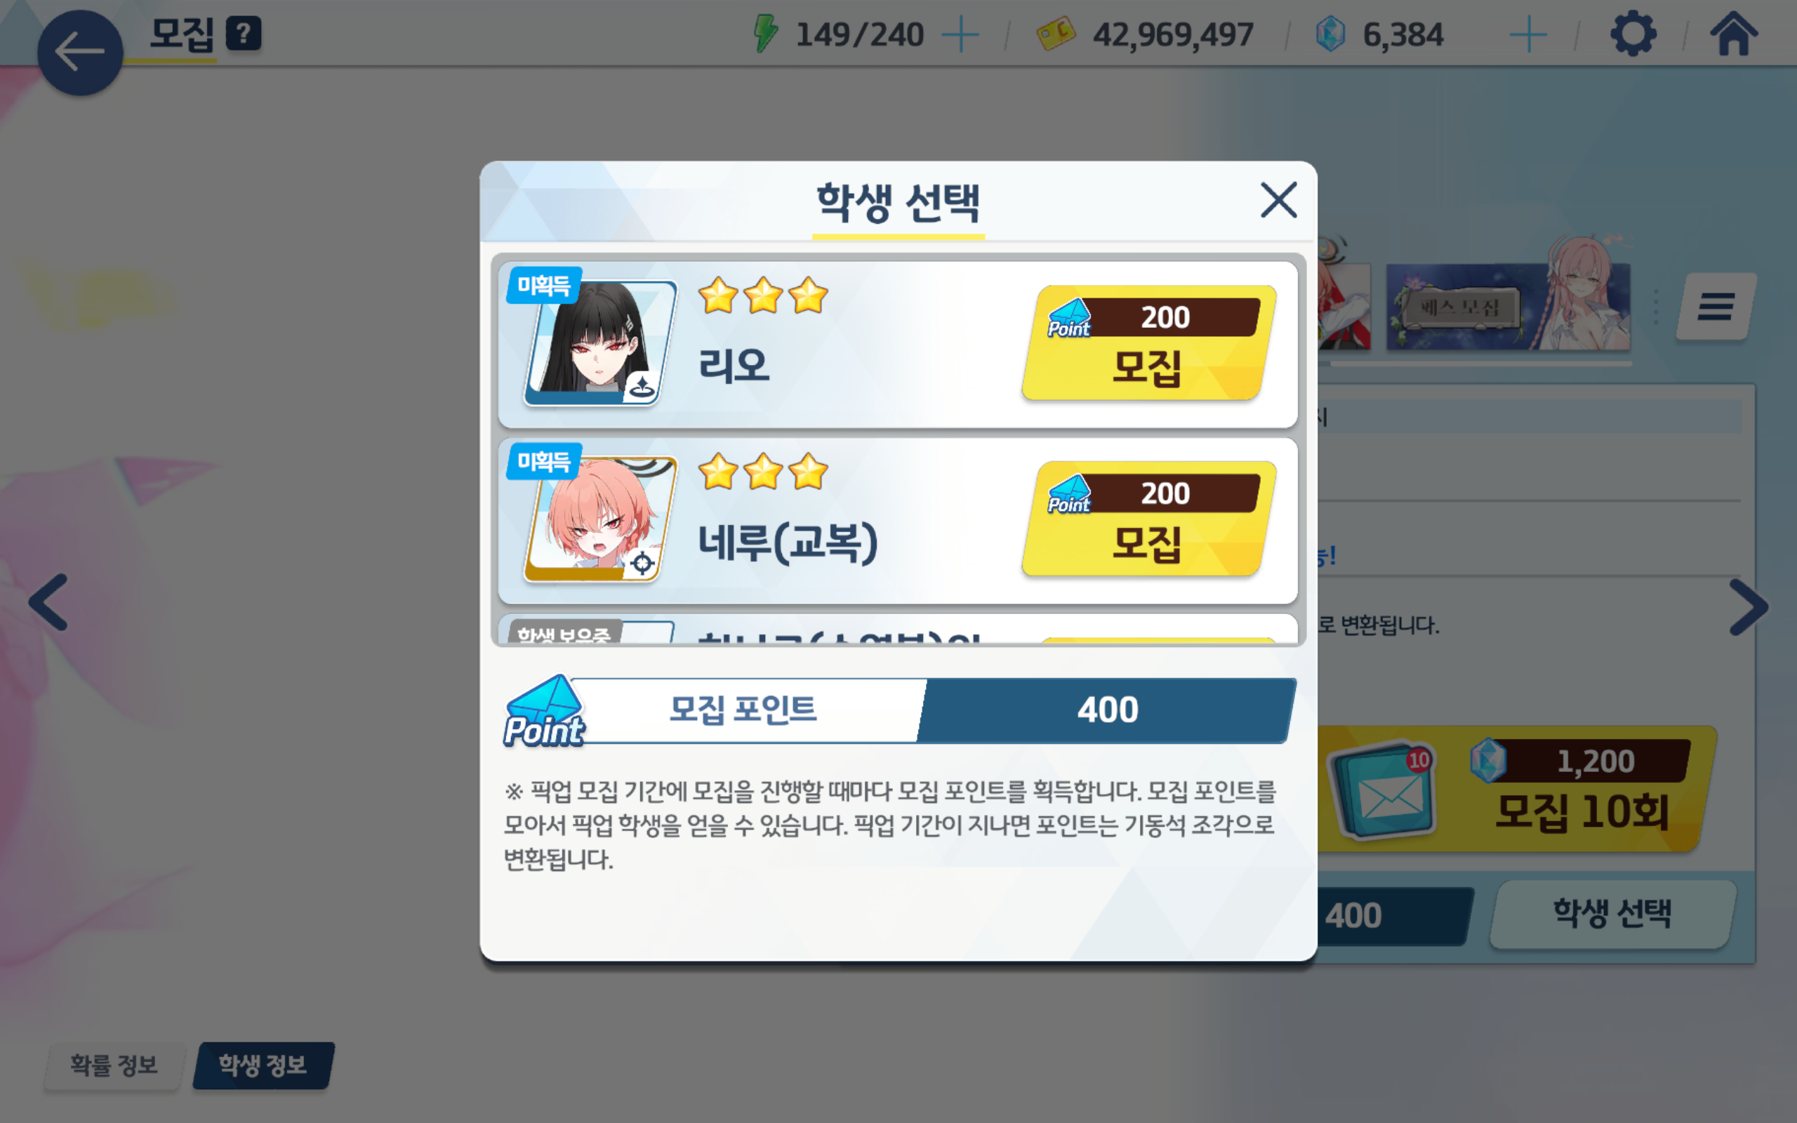Open the banner list hamburger menu

[1716, 306]
